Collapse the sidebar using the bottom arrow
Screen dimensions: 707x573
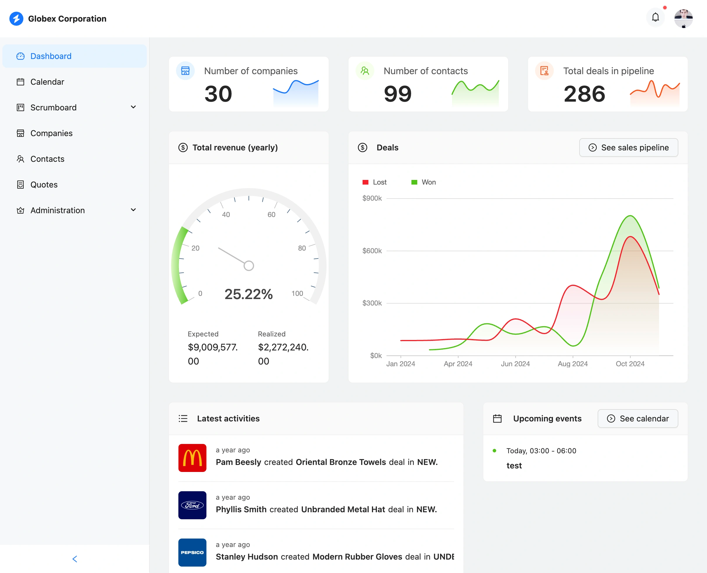click(75, 558)
